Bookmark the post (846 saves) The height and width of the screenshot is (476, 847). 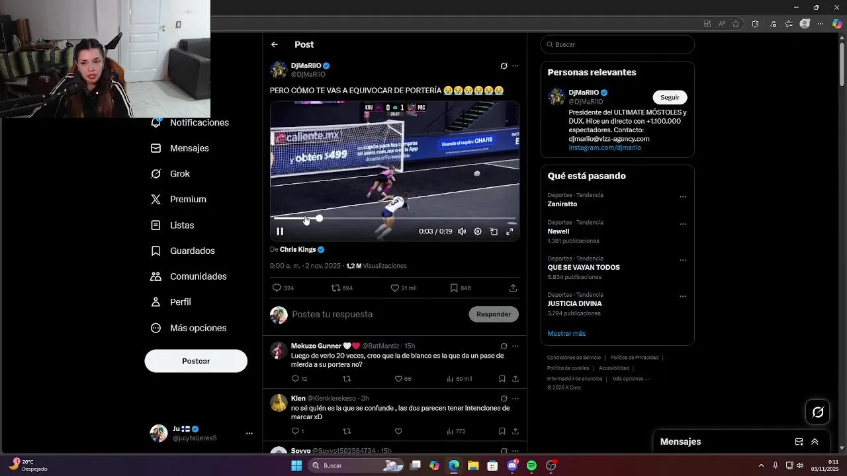point(454,288)
